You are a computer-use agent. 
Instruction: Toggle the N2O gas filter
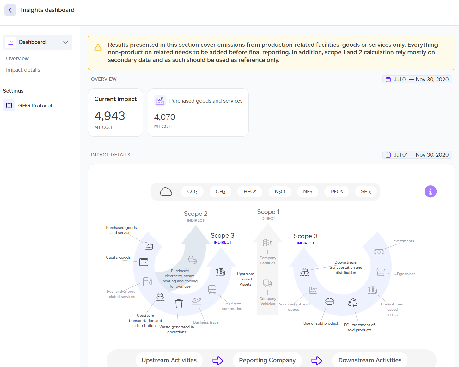(x=280, y=192)
